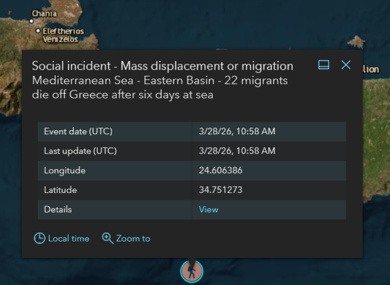Select the migrant incident marker on map
Image resolution: width=390 pixels, height=285 pixels.
tap(191, 271)
